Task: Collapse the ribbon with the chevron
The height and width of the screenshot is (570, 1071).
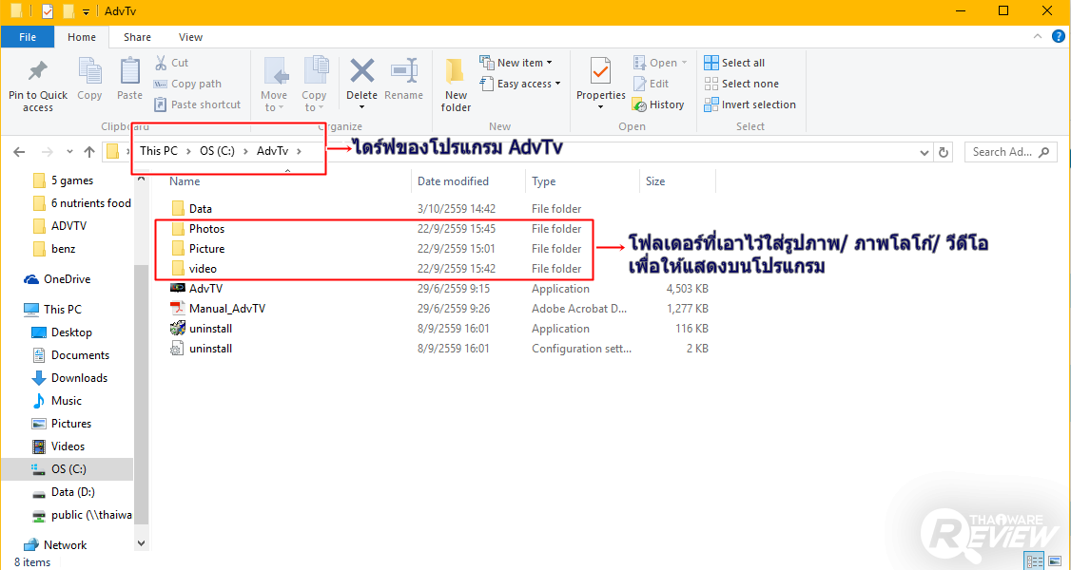Action: (1038, 37)
